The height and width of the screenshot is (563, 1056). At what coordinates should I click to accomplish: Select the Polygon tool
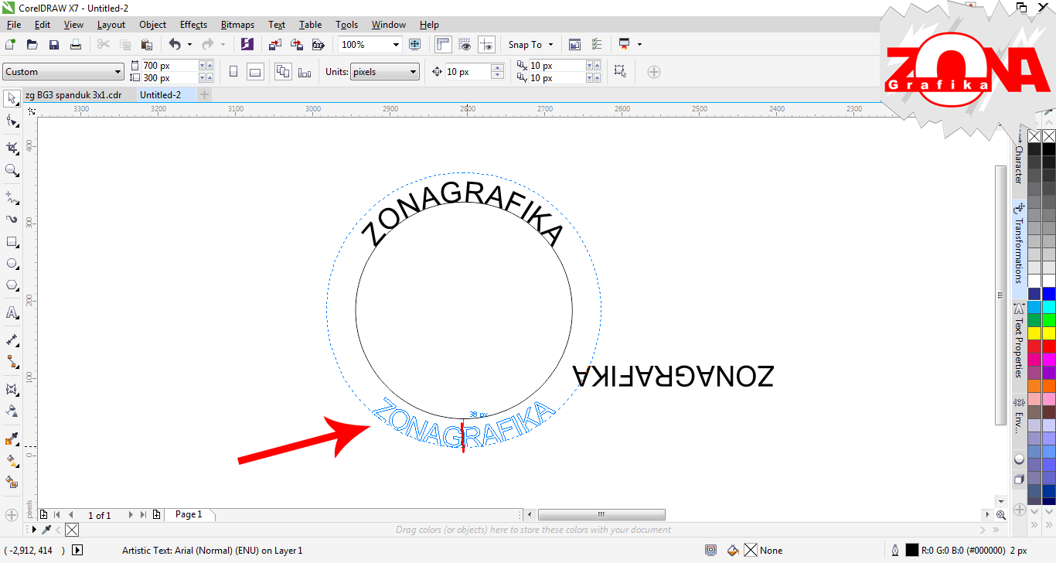pyautogui.click(x=12, y=285)
